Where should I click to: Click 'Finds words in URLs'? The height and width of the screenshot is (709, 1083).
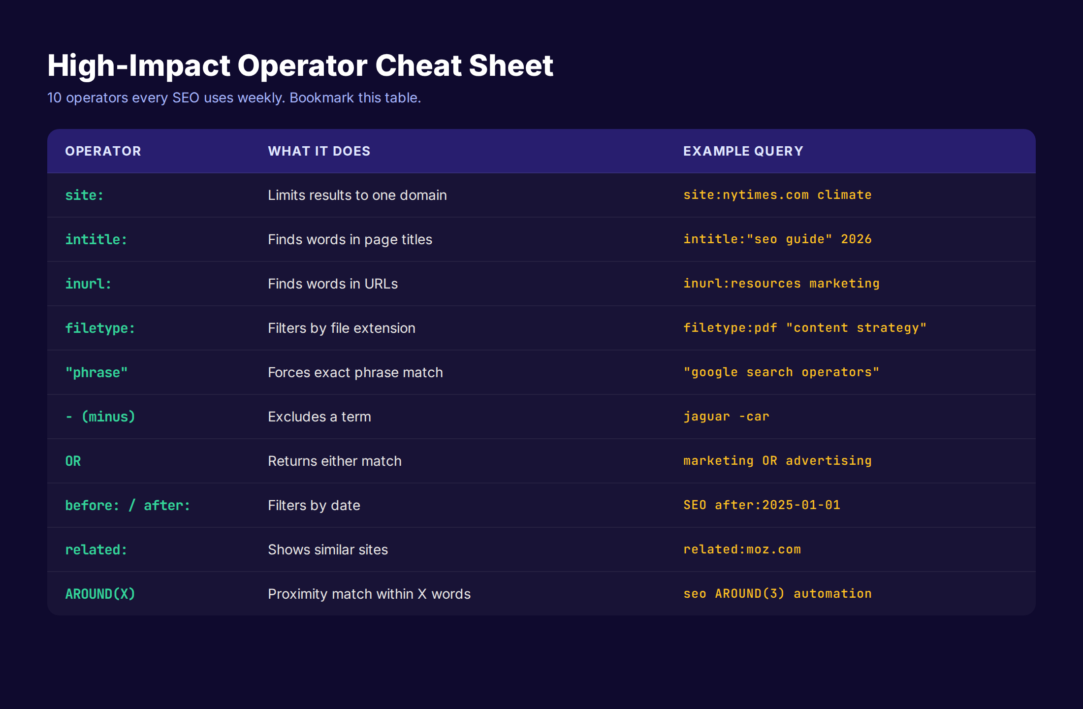[x=333, y=284]
